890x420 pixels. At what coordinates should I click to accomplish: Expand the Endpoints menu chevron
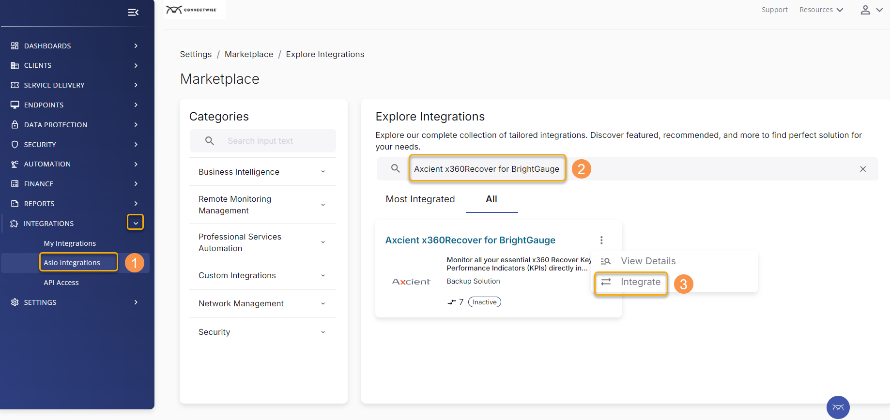[136, 105]
